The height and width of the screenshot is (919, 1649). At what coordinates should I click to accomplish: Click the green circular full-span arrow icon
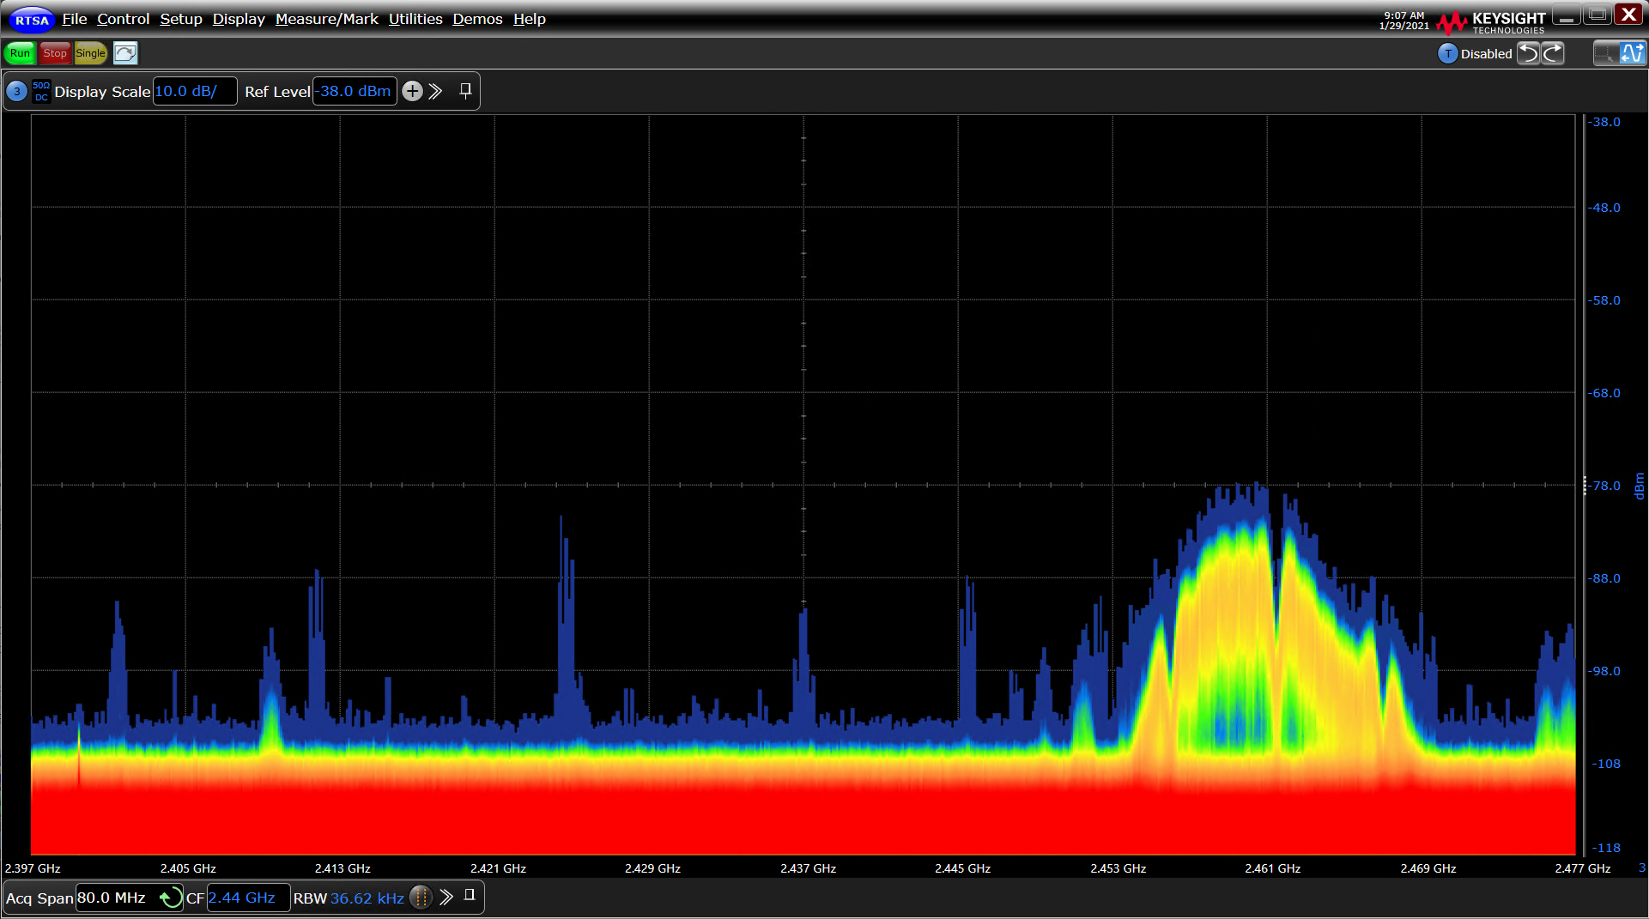[x=171, y=898]
